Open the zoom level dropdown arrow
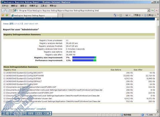Image resolution: width=160 pixels, height=117 pixels. pyautogui.click(x=155, y=115)
